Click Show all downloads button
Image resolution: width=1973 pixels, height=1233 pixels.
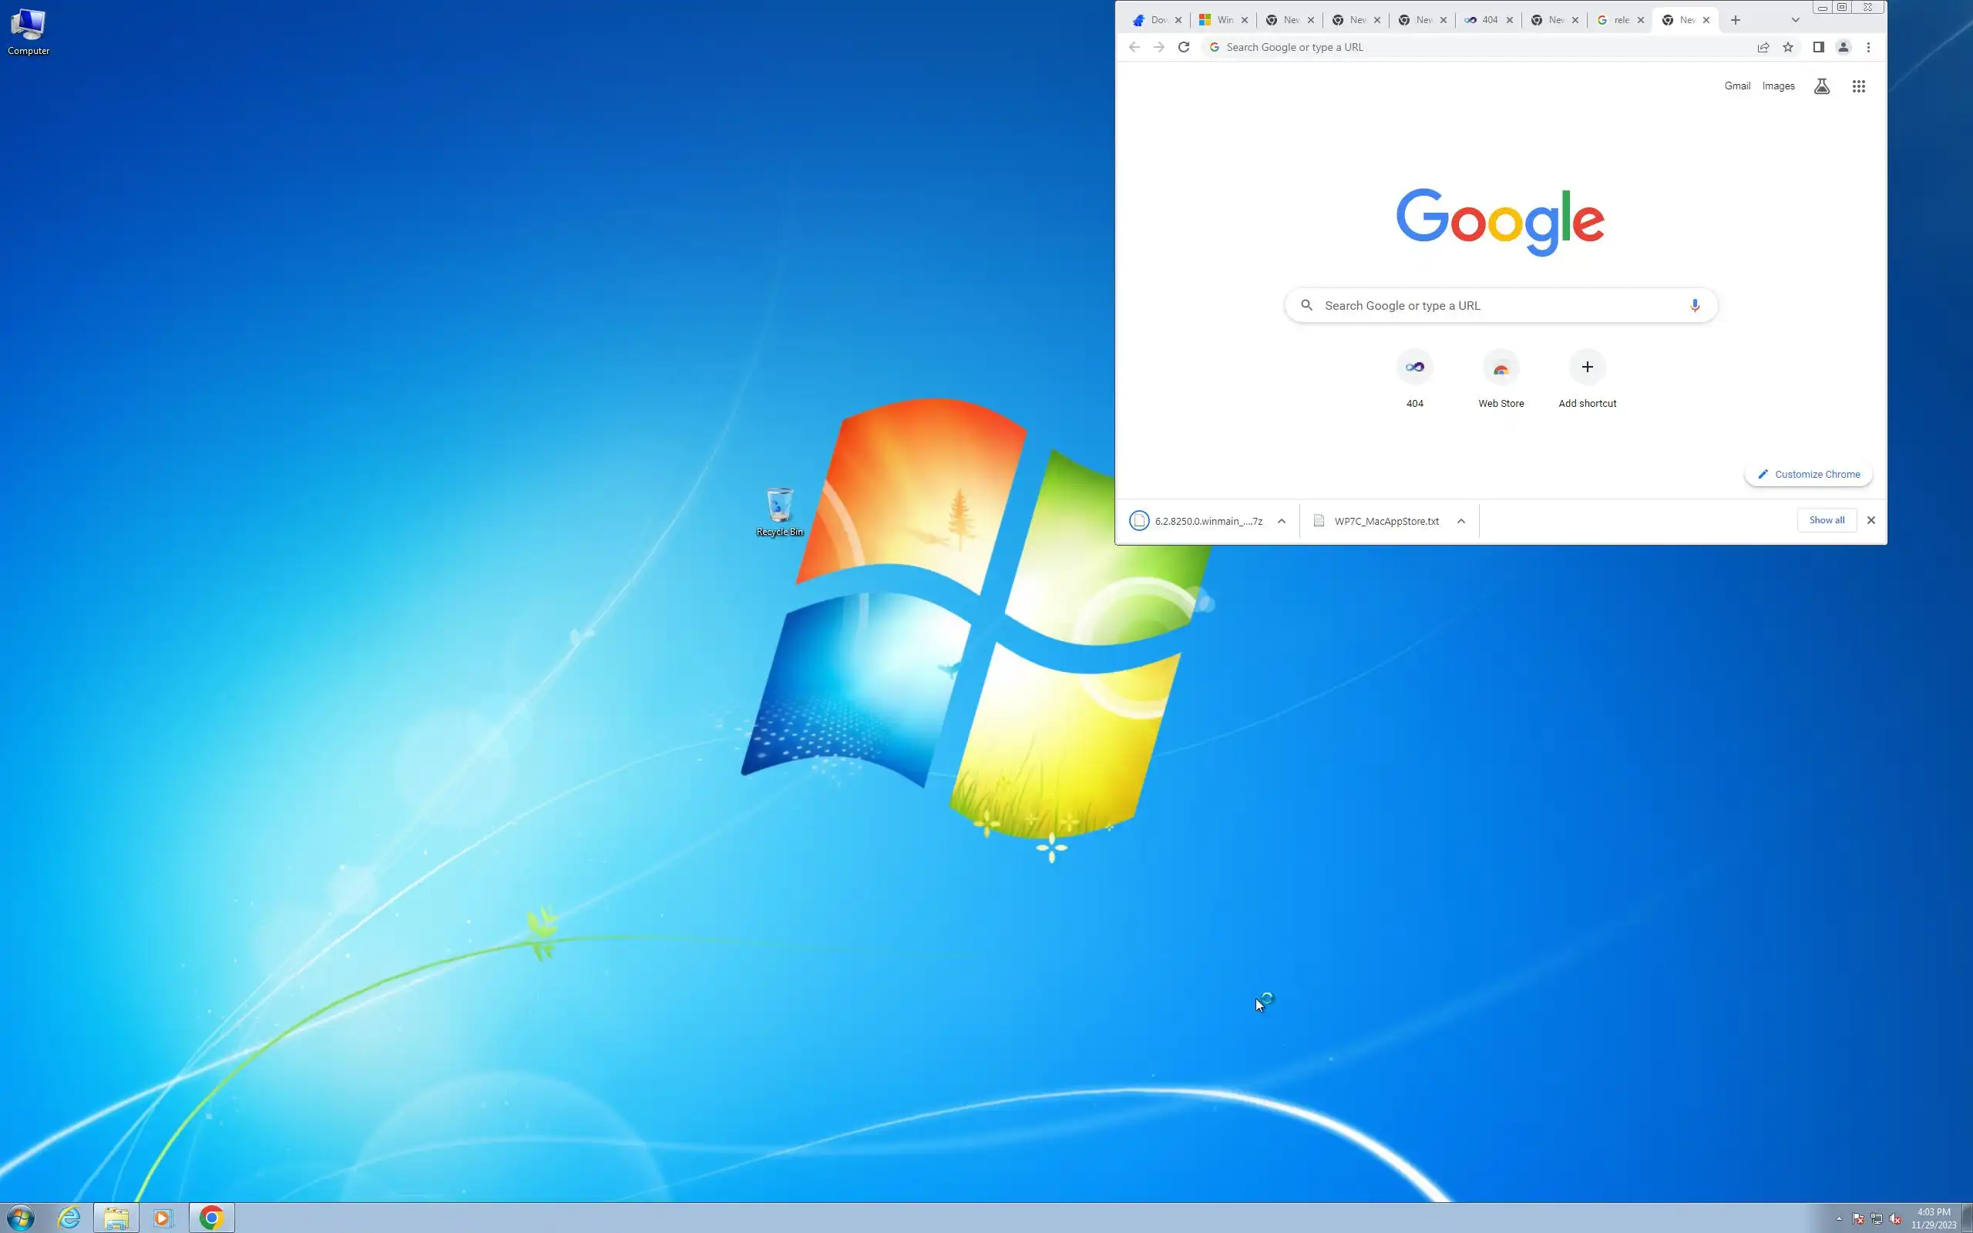click(x=1827, y=520)
